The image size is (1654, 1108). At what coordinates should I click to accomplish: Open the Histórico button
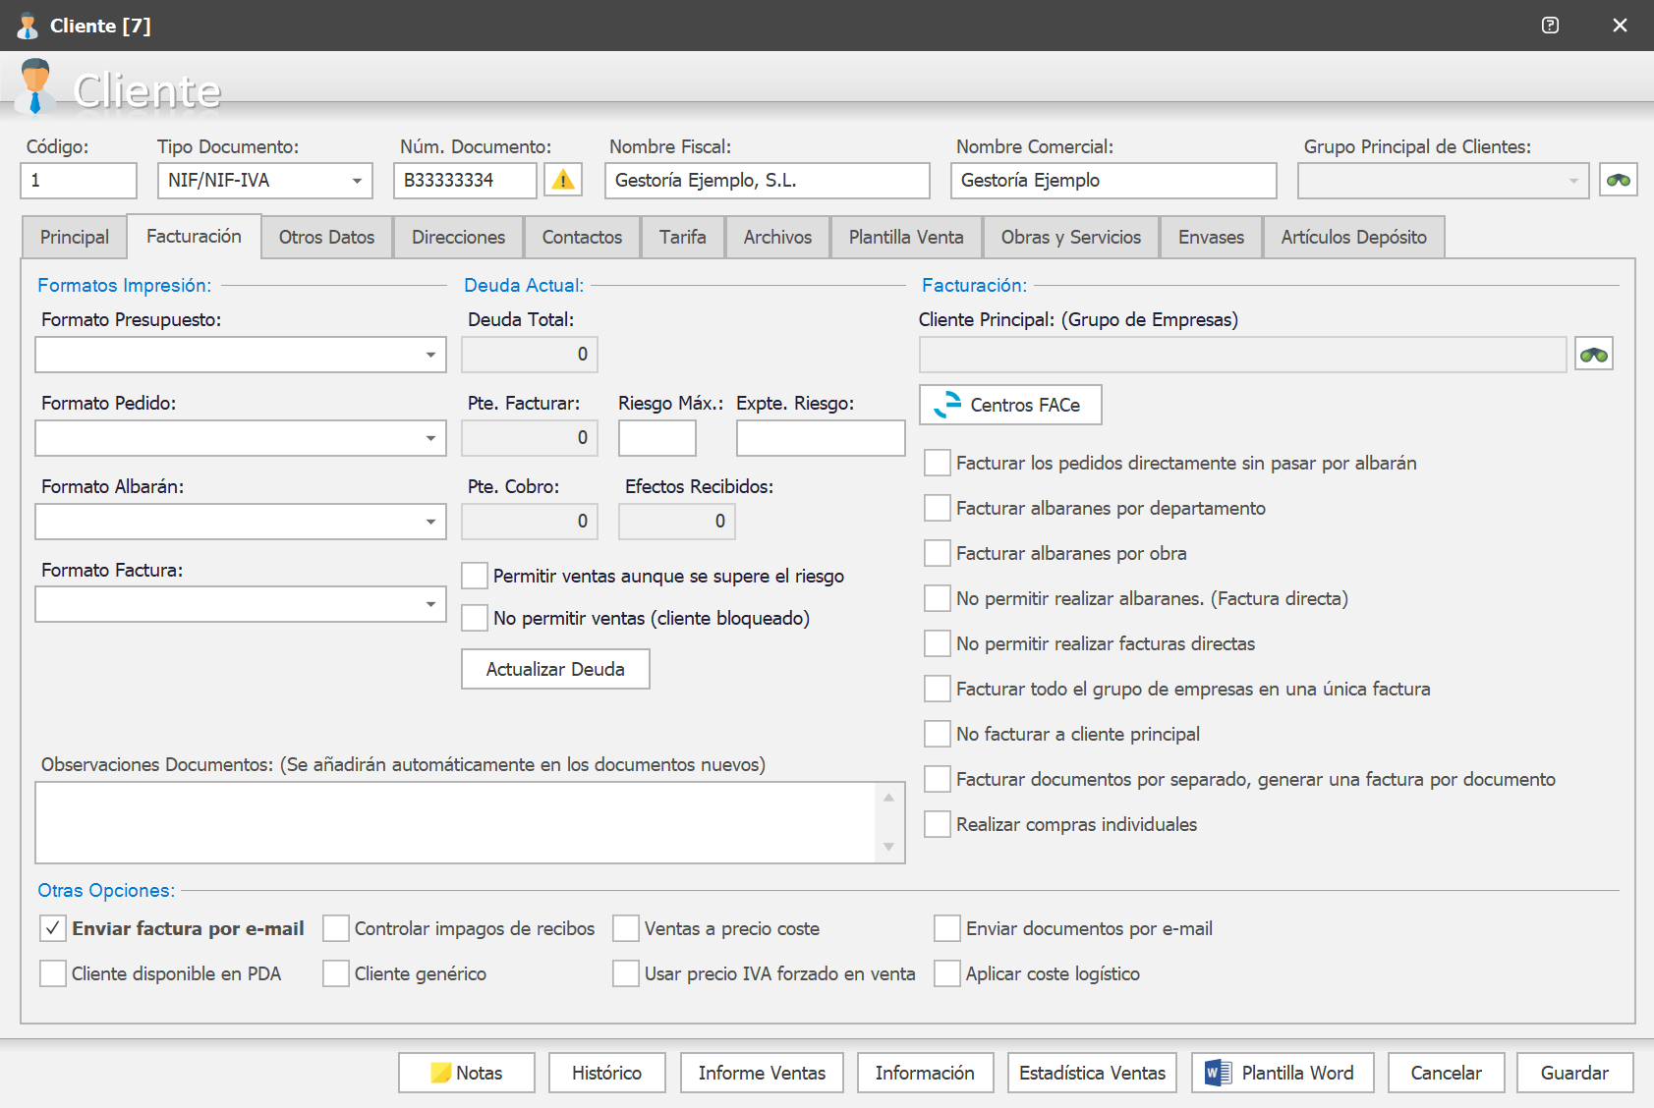point(606,1073)
